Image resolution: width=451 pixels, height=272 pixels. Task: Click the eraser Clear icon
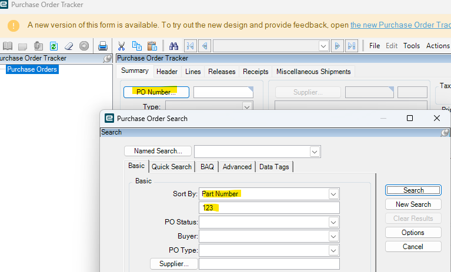69,46
